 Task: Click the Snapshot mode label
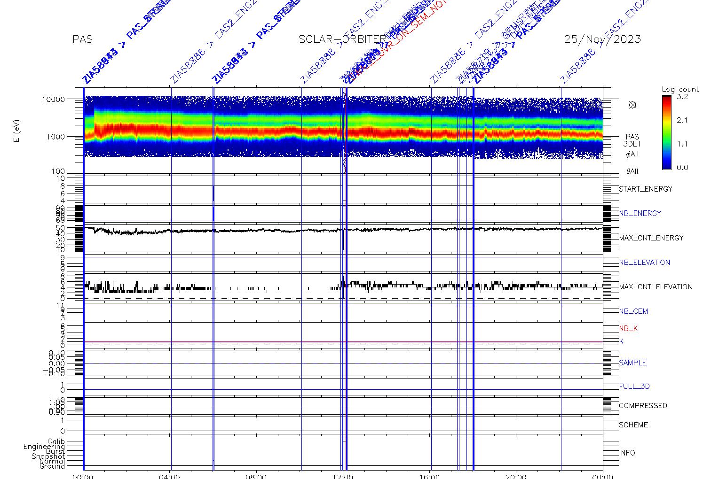(48, 456)
